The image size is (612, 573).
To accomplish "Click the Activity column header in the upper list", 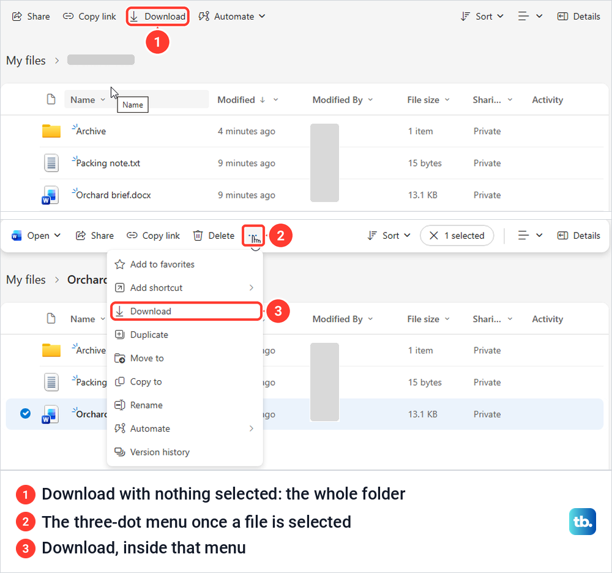I will click(548, 100).
